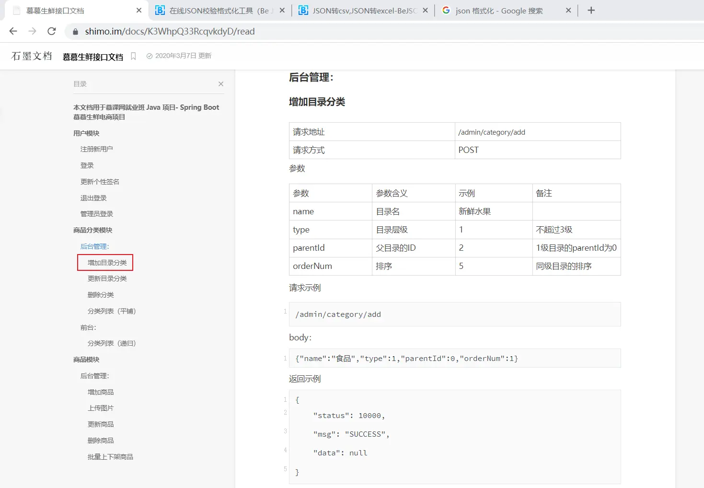Select 批量上下架商品 in the outline

[x=110, y=457]
